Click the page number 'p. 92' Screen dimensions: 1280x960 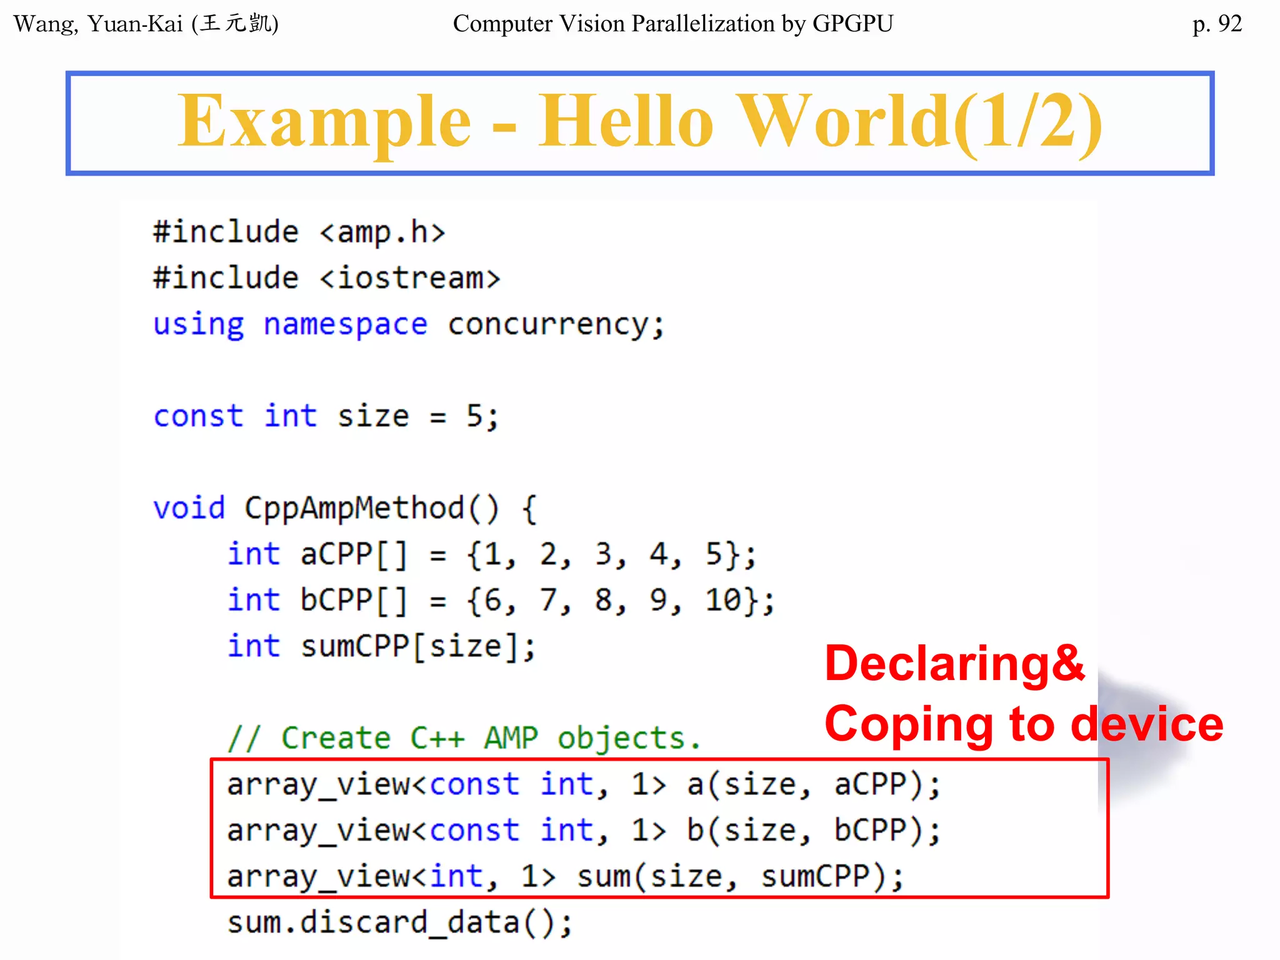coord(1217,24)
